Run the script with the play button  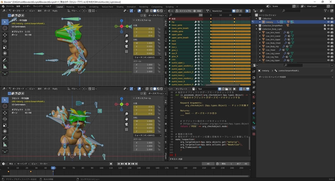click(234, 89)
